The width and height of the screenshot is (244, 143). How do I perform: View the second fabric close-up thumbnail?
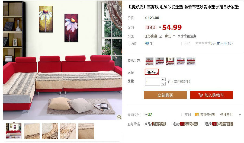(50, 131)
